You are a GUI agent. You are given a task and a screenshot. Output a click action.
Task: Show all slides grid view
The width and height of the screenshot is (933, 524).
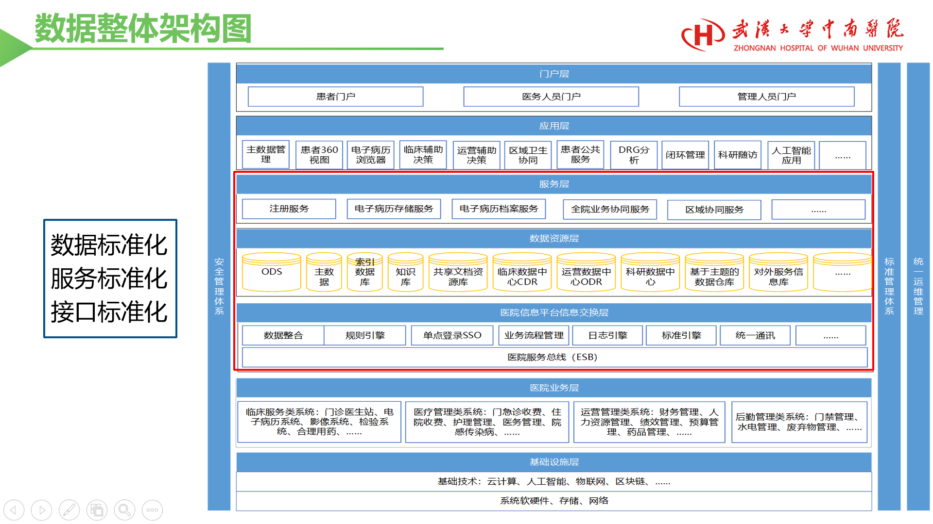point(97,510)
